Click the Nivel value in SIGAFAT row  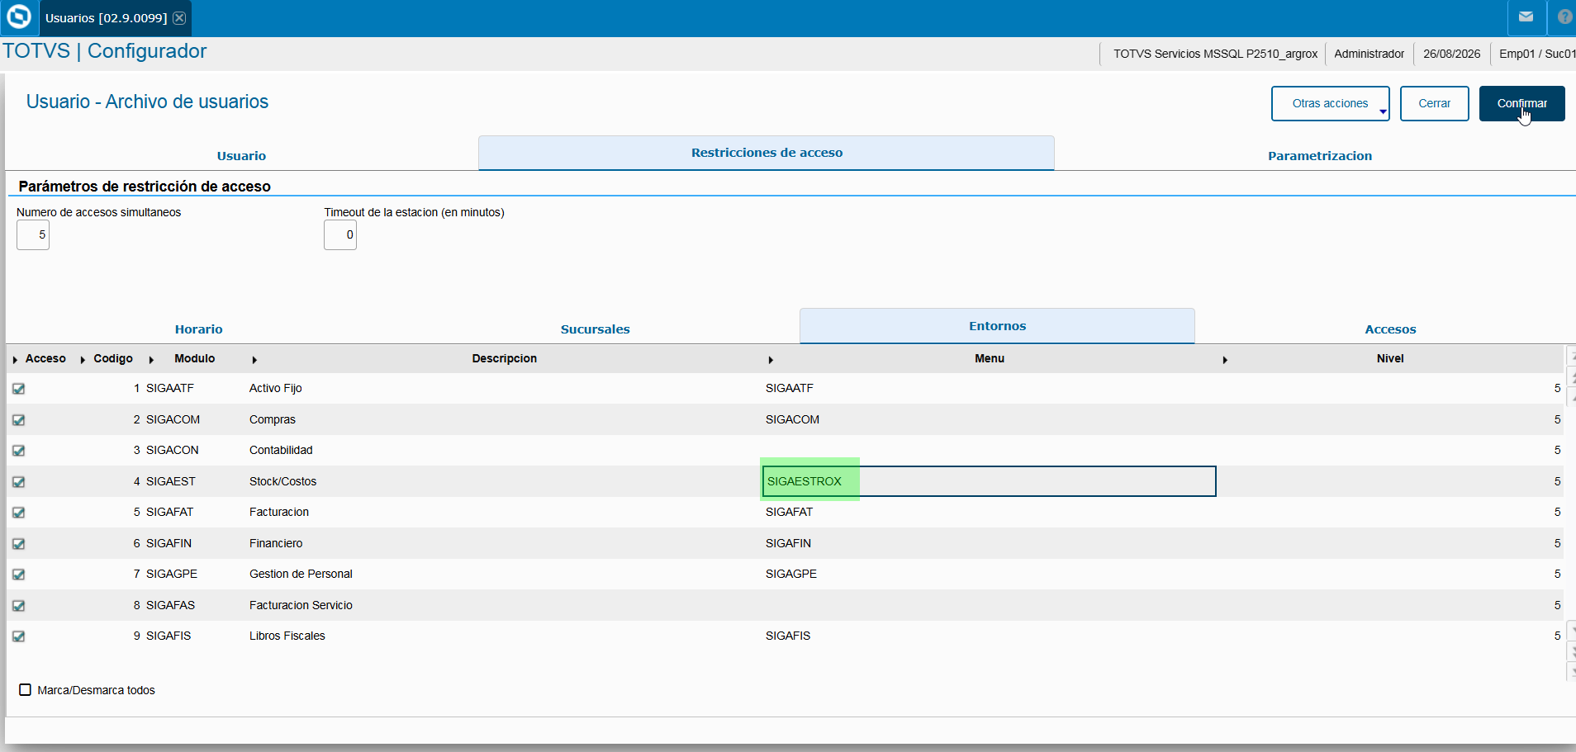1557,512
